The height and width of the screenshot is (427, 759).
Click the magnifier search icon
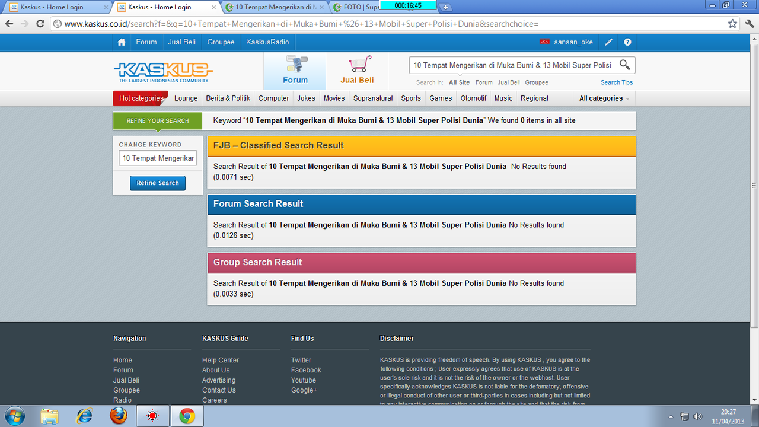624,65
